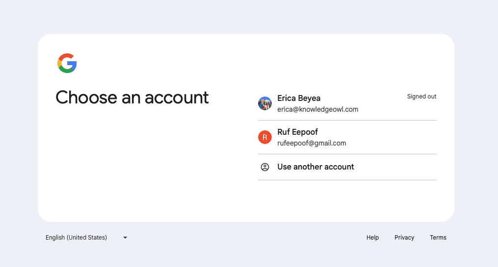
Task: Click the red R avatar for Ruf Eepoof
Action: [x=265, y=137]
